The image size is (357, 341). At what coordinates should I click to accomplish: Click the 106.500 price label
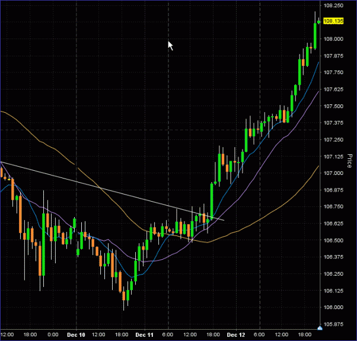click(333, 240)
